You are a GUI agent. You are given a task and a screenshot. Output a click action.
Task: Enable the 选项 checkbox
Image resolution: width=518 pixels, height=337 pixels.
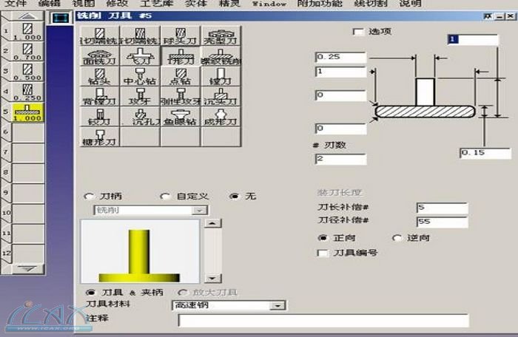[x=360, y=32]
